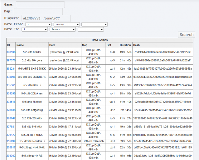Open game ID 398598 link

[11, 52]
